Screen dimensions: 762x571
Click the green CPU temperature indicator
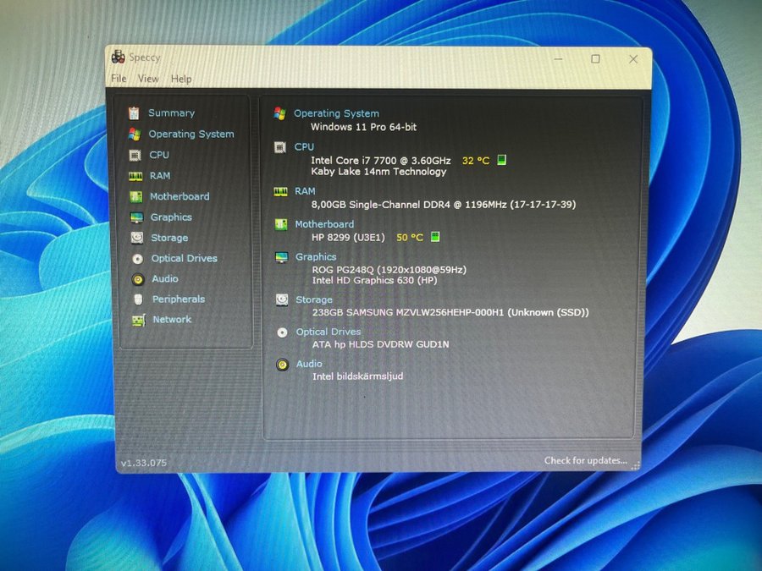[x=502, y=160]
